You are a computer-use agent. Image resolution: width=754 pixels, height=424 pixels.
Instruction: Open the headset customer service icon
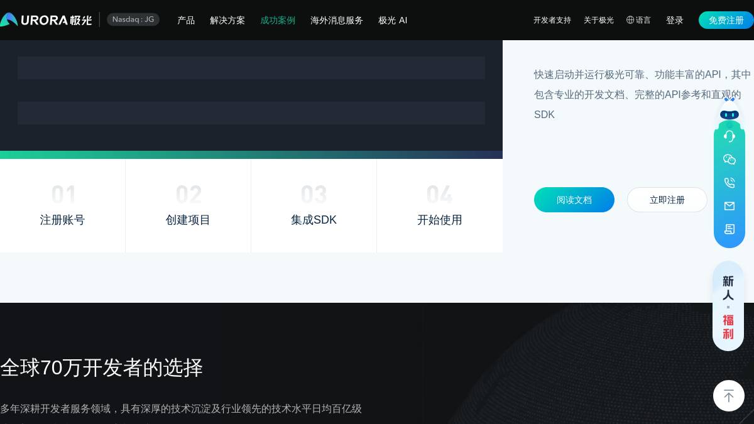click(x=729, y=136)
